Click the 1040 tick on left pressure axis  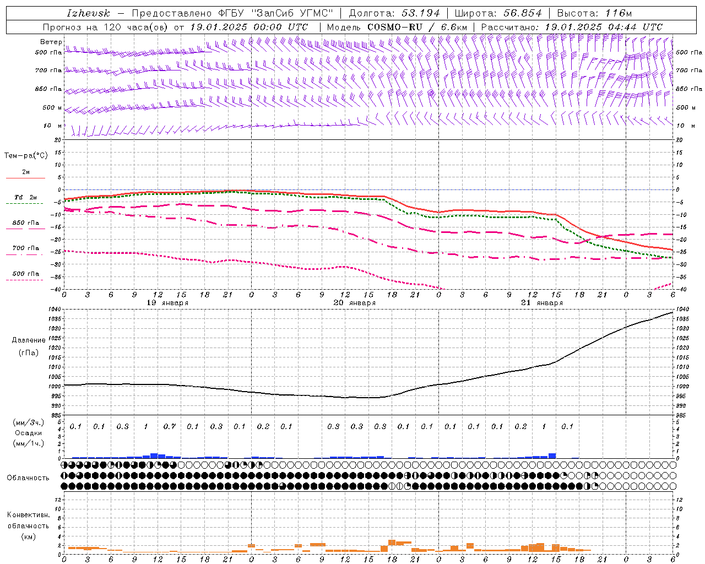tap(55, 310)
